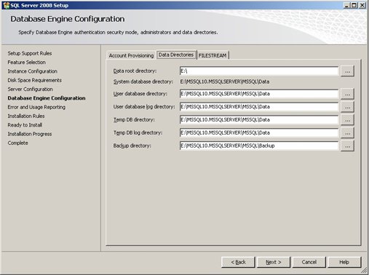Screen dimensions: 369x275
Task: Select the Complete step
Action: point(17,143)
